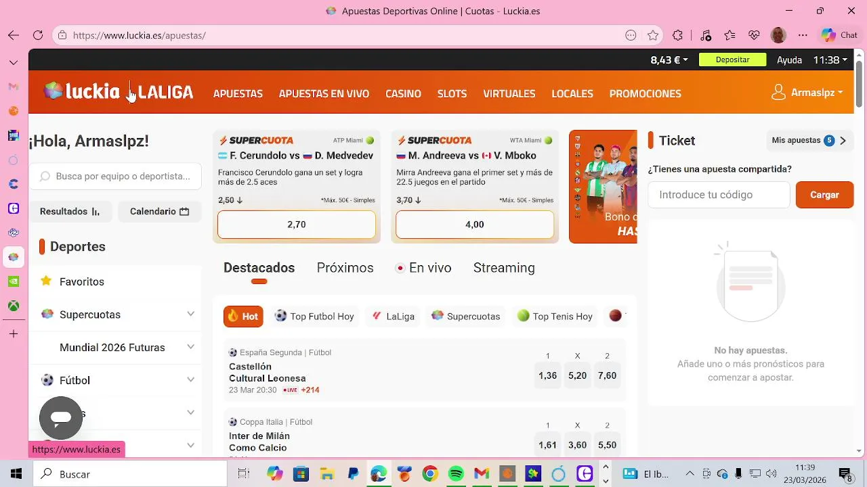Open Google Chrome from the taskbar
This screenshot has height=487, width=867.
(x=430, y=474)
